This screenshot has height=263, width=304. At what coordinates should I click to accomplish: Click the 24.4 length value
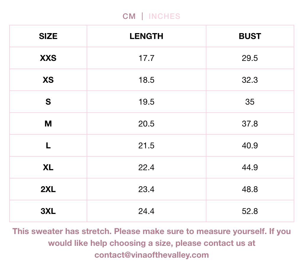(x=146, y=211)
